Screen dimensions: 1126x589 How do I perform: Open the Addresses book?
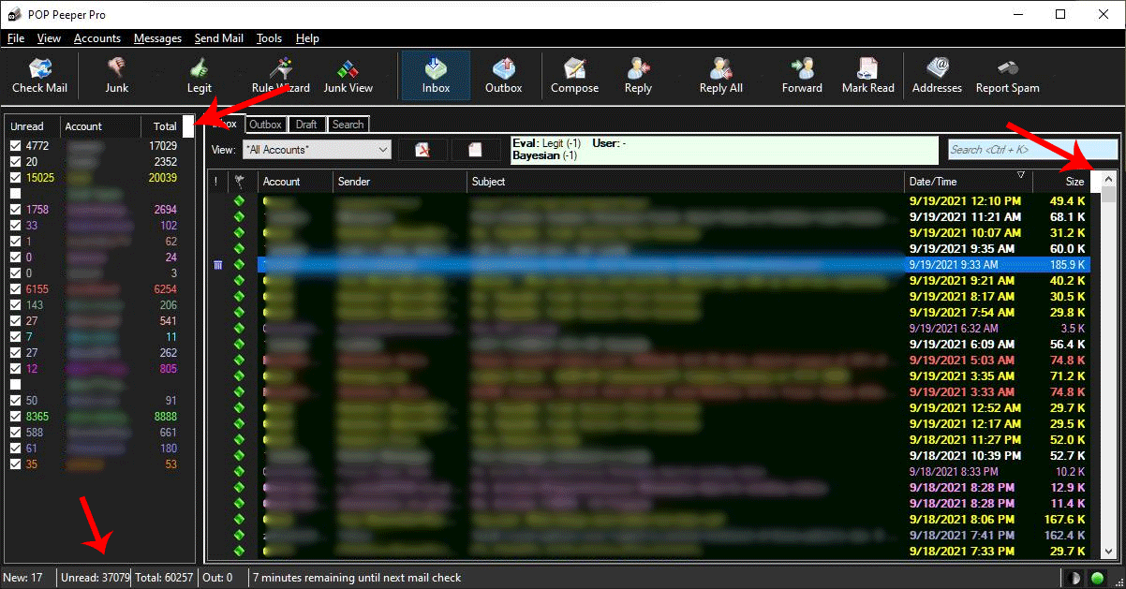937,76
